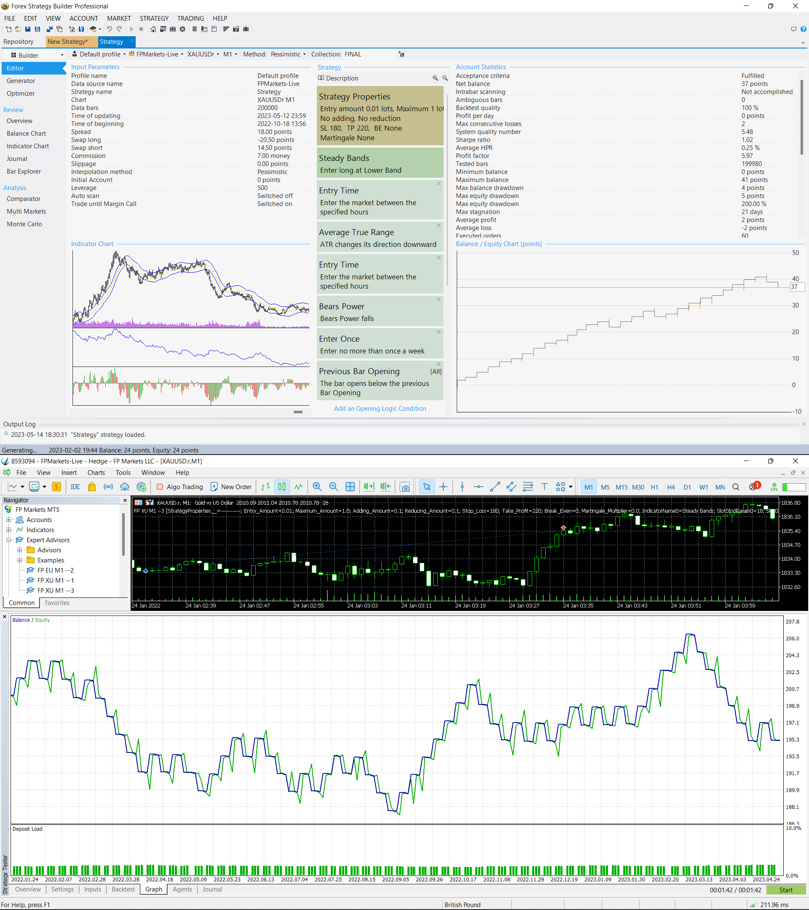Open the MQL5 Market shopping bag icon

pos(92,487)
